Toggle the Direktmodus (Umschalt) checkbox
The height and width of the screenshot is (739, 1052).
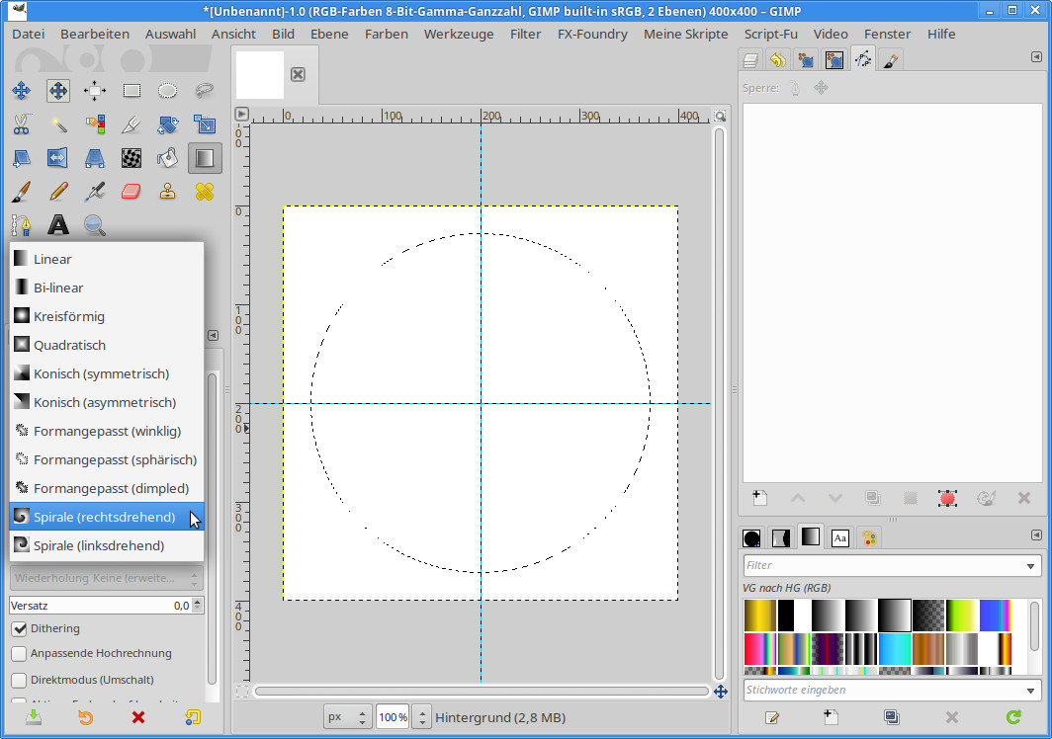[19, 680]
